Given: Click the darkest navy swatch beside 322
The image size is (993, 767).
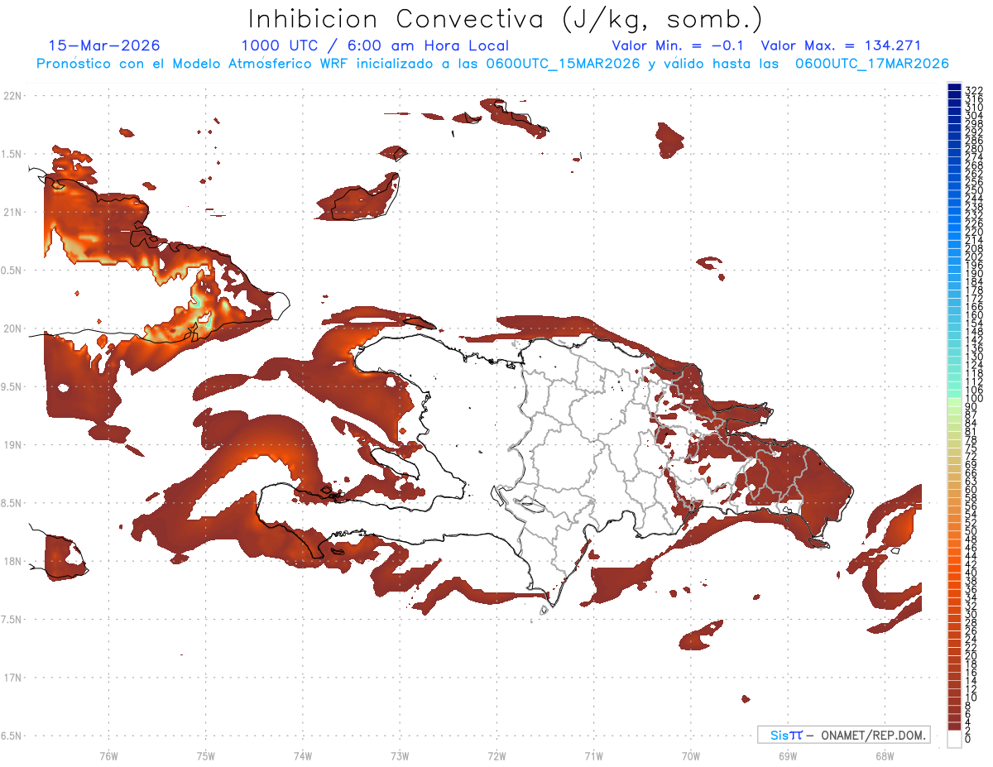Looking at the screenshot, I should (954, 87).
